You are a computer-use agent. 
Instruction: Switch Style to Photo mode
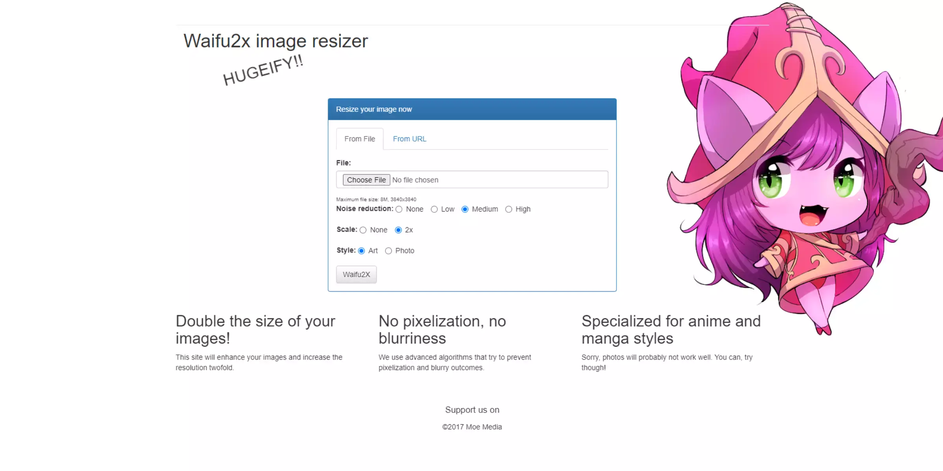388,250
